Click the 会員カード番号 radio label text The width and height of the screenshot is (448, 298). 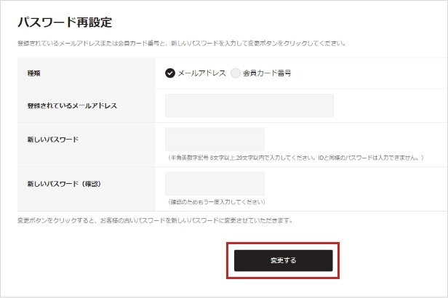tap(267, 73)
